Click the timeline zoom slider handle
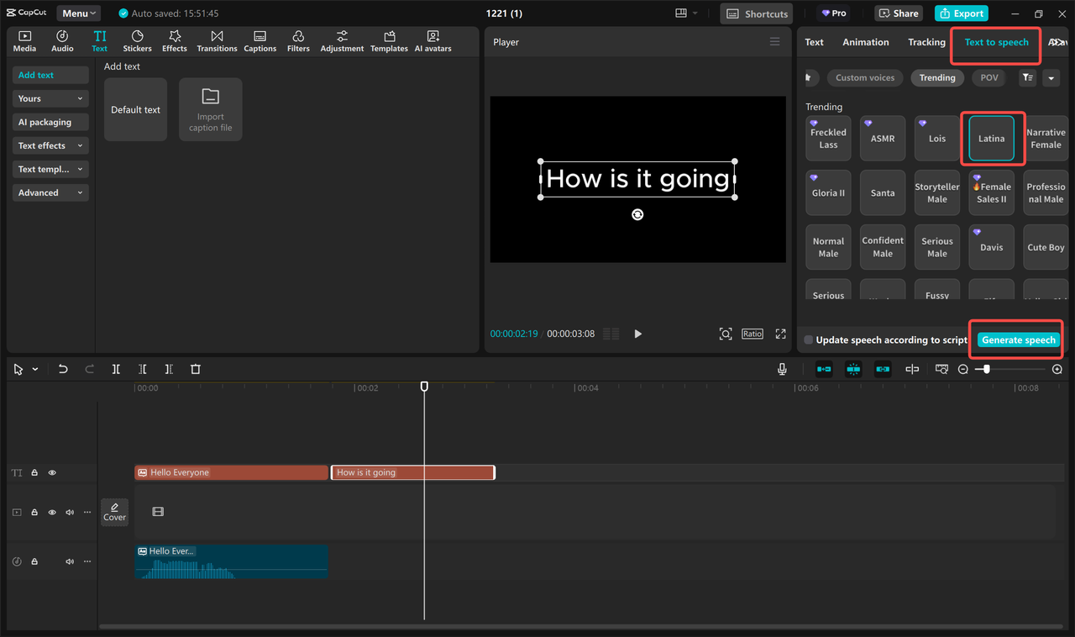This screenshot has height=637, width=1075. (x=987, y=369)
